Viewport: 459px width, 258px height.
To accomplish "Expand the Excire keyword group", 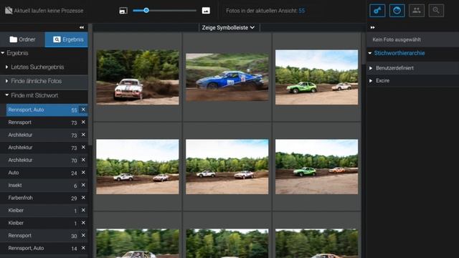I will [x=371, y=80].
